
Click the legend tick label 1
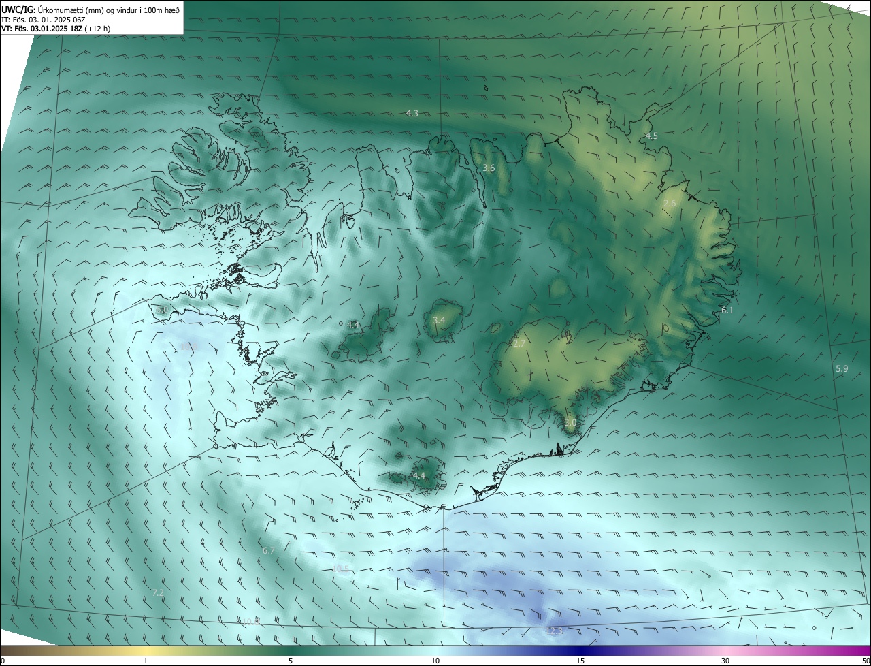point(146,661)
